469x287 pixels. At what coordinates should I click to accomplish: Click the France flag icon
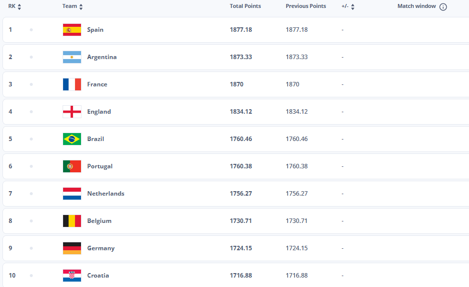click(x=72, y=84)
